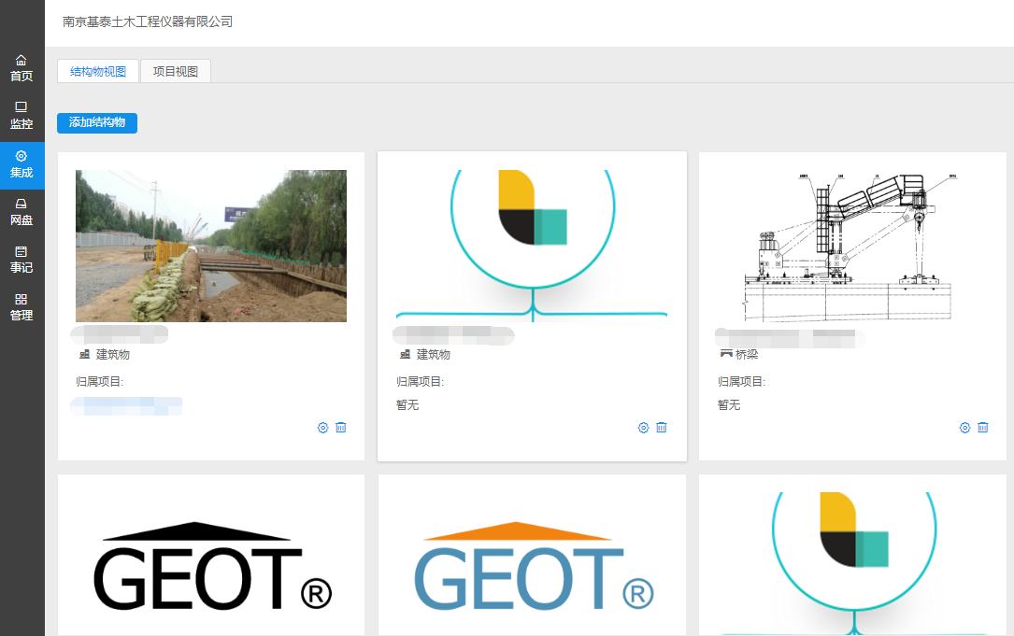This screenshot has width=1014, height=636.
Task: Open the 管理 management sidebar item
Action: coord(21,307)
